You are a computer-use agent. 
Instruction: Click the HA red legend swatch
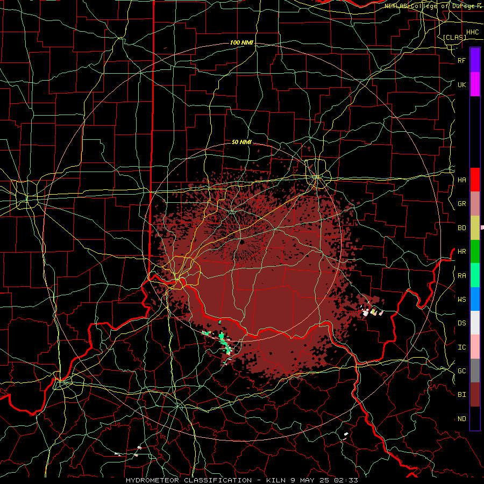tap(475, 180)
